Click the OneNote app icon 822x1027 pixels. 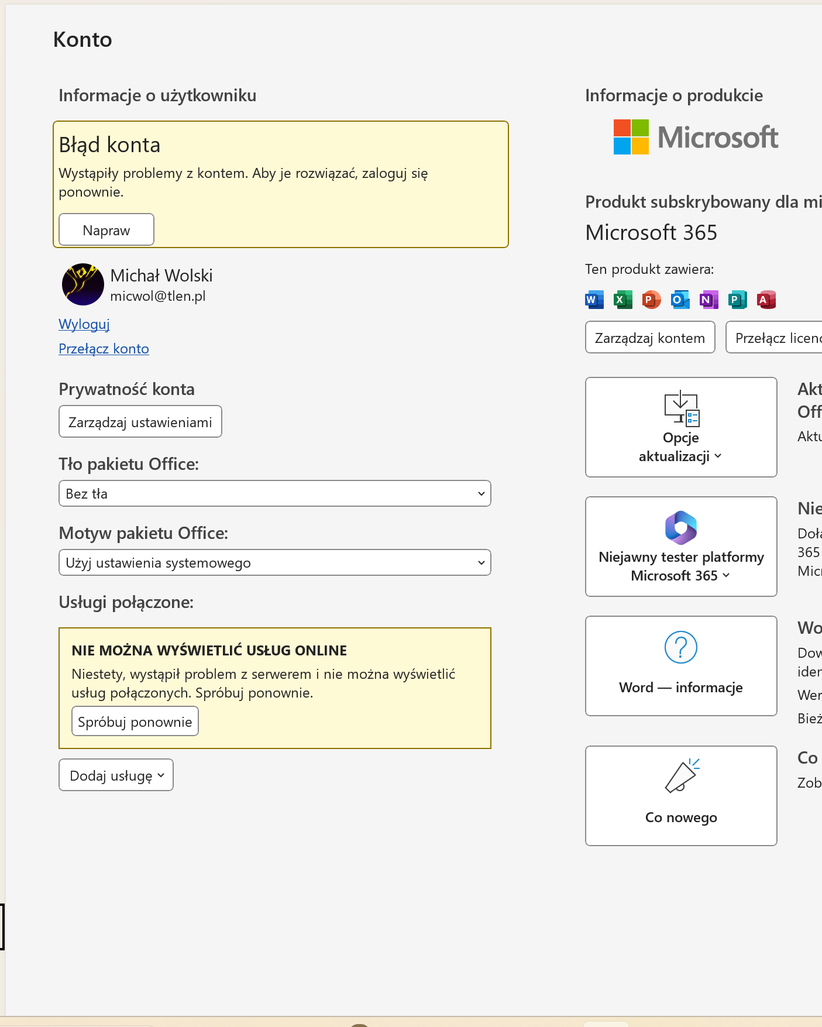click(x=709, y=300)
